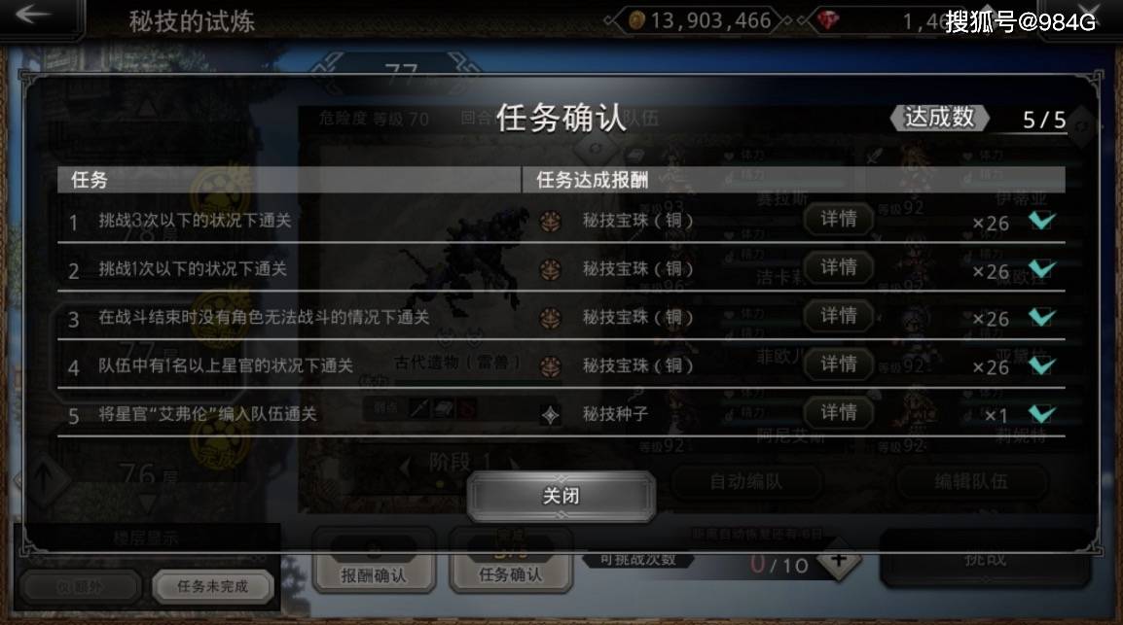Click the checkmark for mission 5 艾弗伦
Viewport: 1123px width, 625px height.
1042,412
